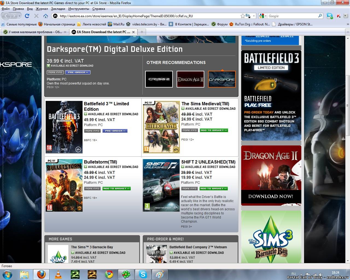The width and height of the screenshot is (350, 280).
Task: Open 'Начальная страница' bookmark
Action: [x=57, y=24]
